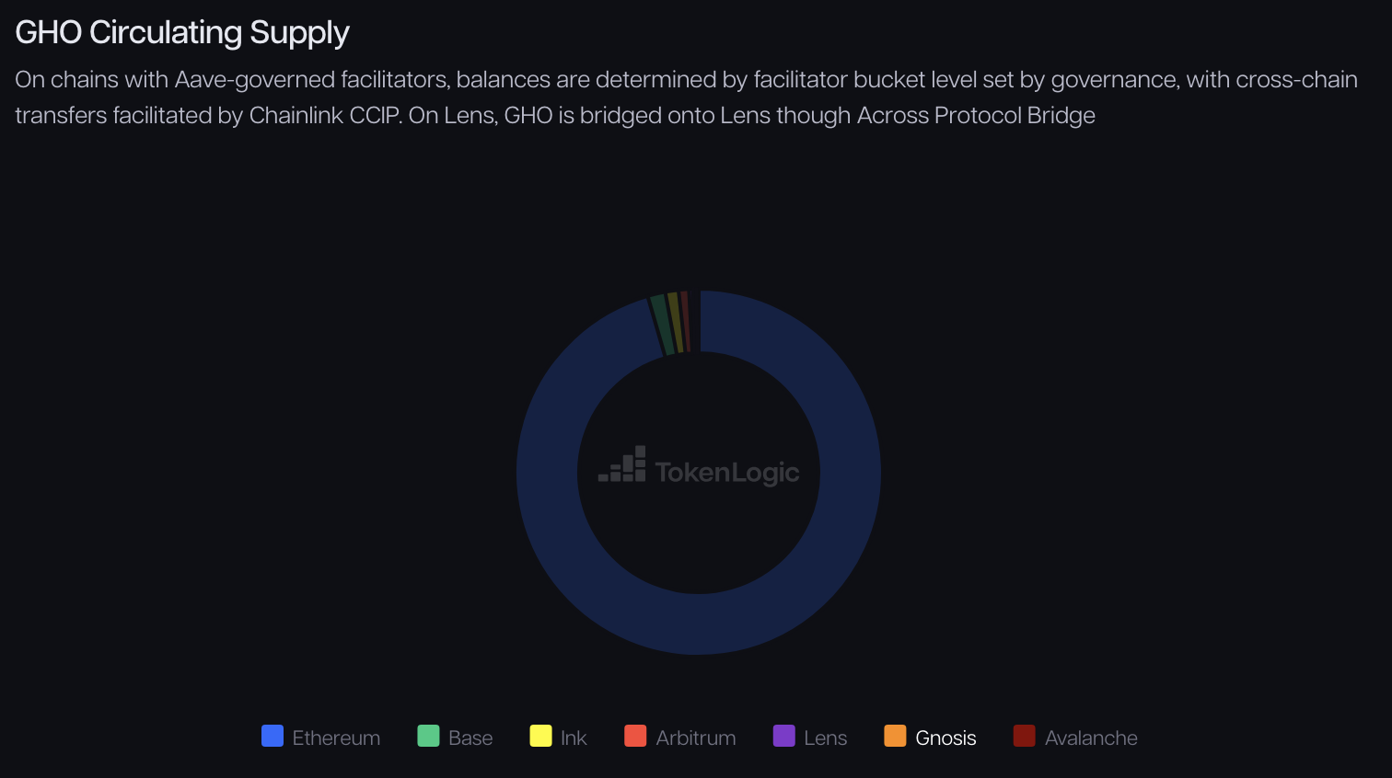Click the red Arbitrum legend swatch
1392x778 pixels.
[635, 736]
